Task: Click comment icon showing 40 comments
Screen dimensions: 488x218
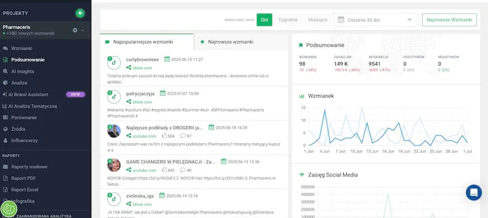Action: pyautogui.click(x=183, y=170)
